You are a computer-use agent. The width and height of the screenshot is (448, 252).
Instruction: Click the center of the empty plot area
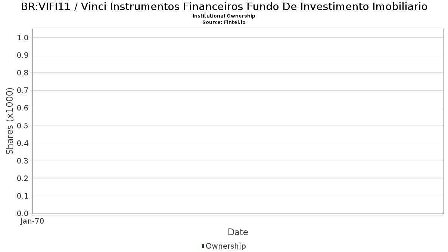coord(238,121)
